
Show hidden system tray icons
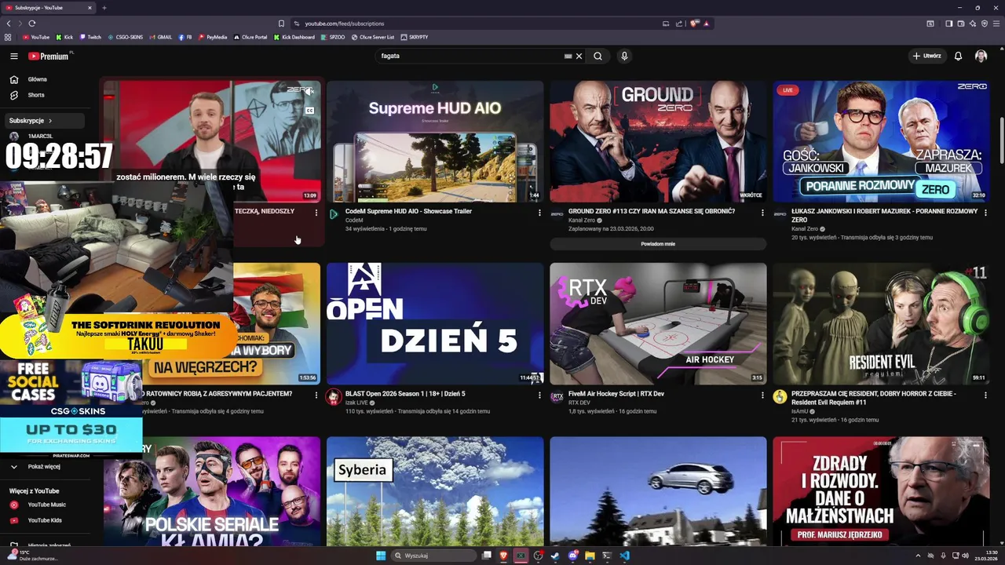click(919, 556)
